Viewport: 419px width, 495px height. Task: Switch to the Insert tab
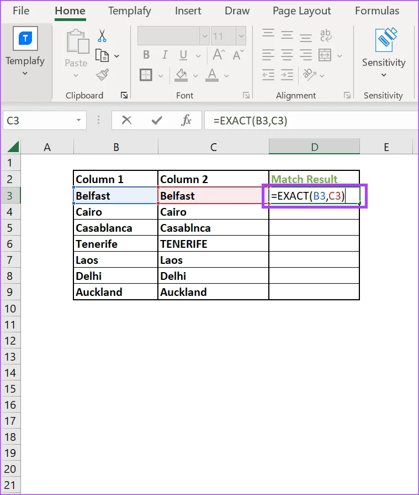(188, 11)
